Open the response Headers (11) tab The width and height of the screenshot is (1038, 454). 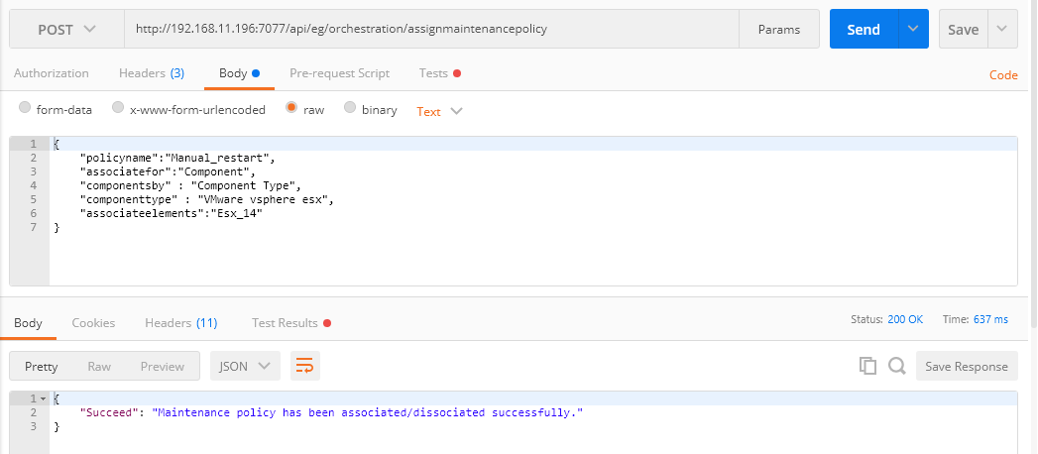pyautogui.click(x=180, y=323)
